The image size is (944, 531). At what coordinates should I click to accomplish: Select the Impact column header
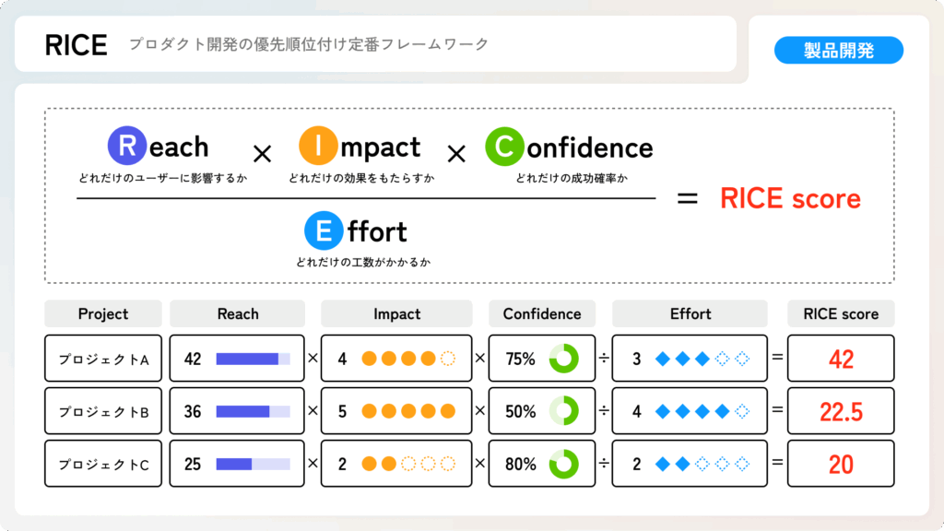tap(396, 313)
